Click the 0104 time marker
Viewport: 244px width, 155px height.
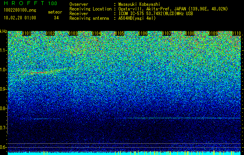[x=96, y=33]
